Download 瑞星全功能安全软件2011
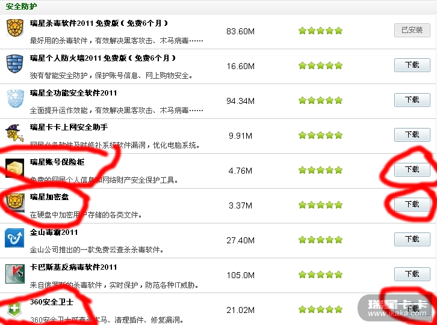 point(412,100)
